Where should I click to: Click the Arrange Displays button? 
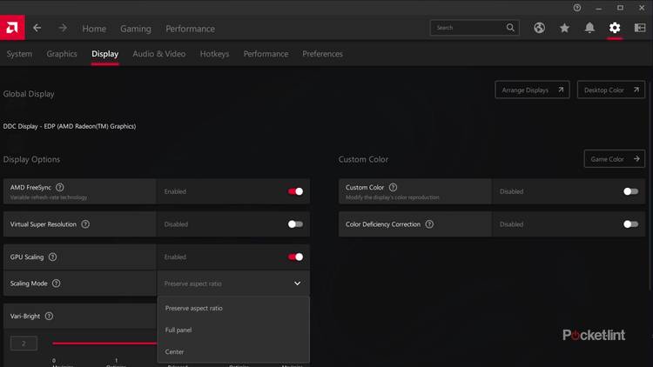pos(533,90)
